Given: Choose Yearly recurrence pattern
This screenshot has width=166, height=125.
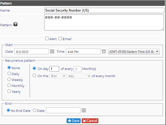Looking at the screenshot, I should (9, 91).
